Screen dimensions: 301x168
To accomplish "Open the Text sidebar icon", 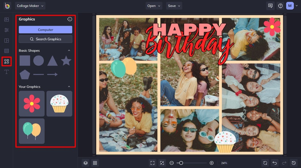I will click(6, 72).
